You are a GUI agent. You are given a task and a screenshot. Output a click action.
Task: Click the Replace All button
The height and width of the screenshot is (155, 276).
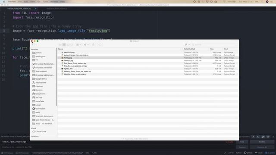pos(262,147)
